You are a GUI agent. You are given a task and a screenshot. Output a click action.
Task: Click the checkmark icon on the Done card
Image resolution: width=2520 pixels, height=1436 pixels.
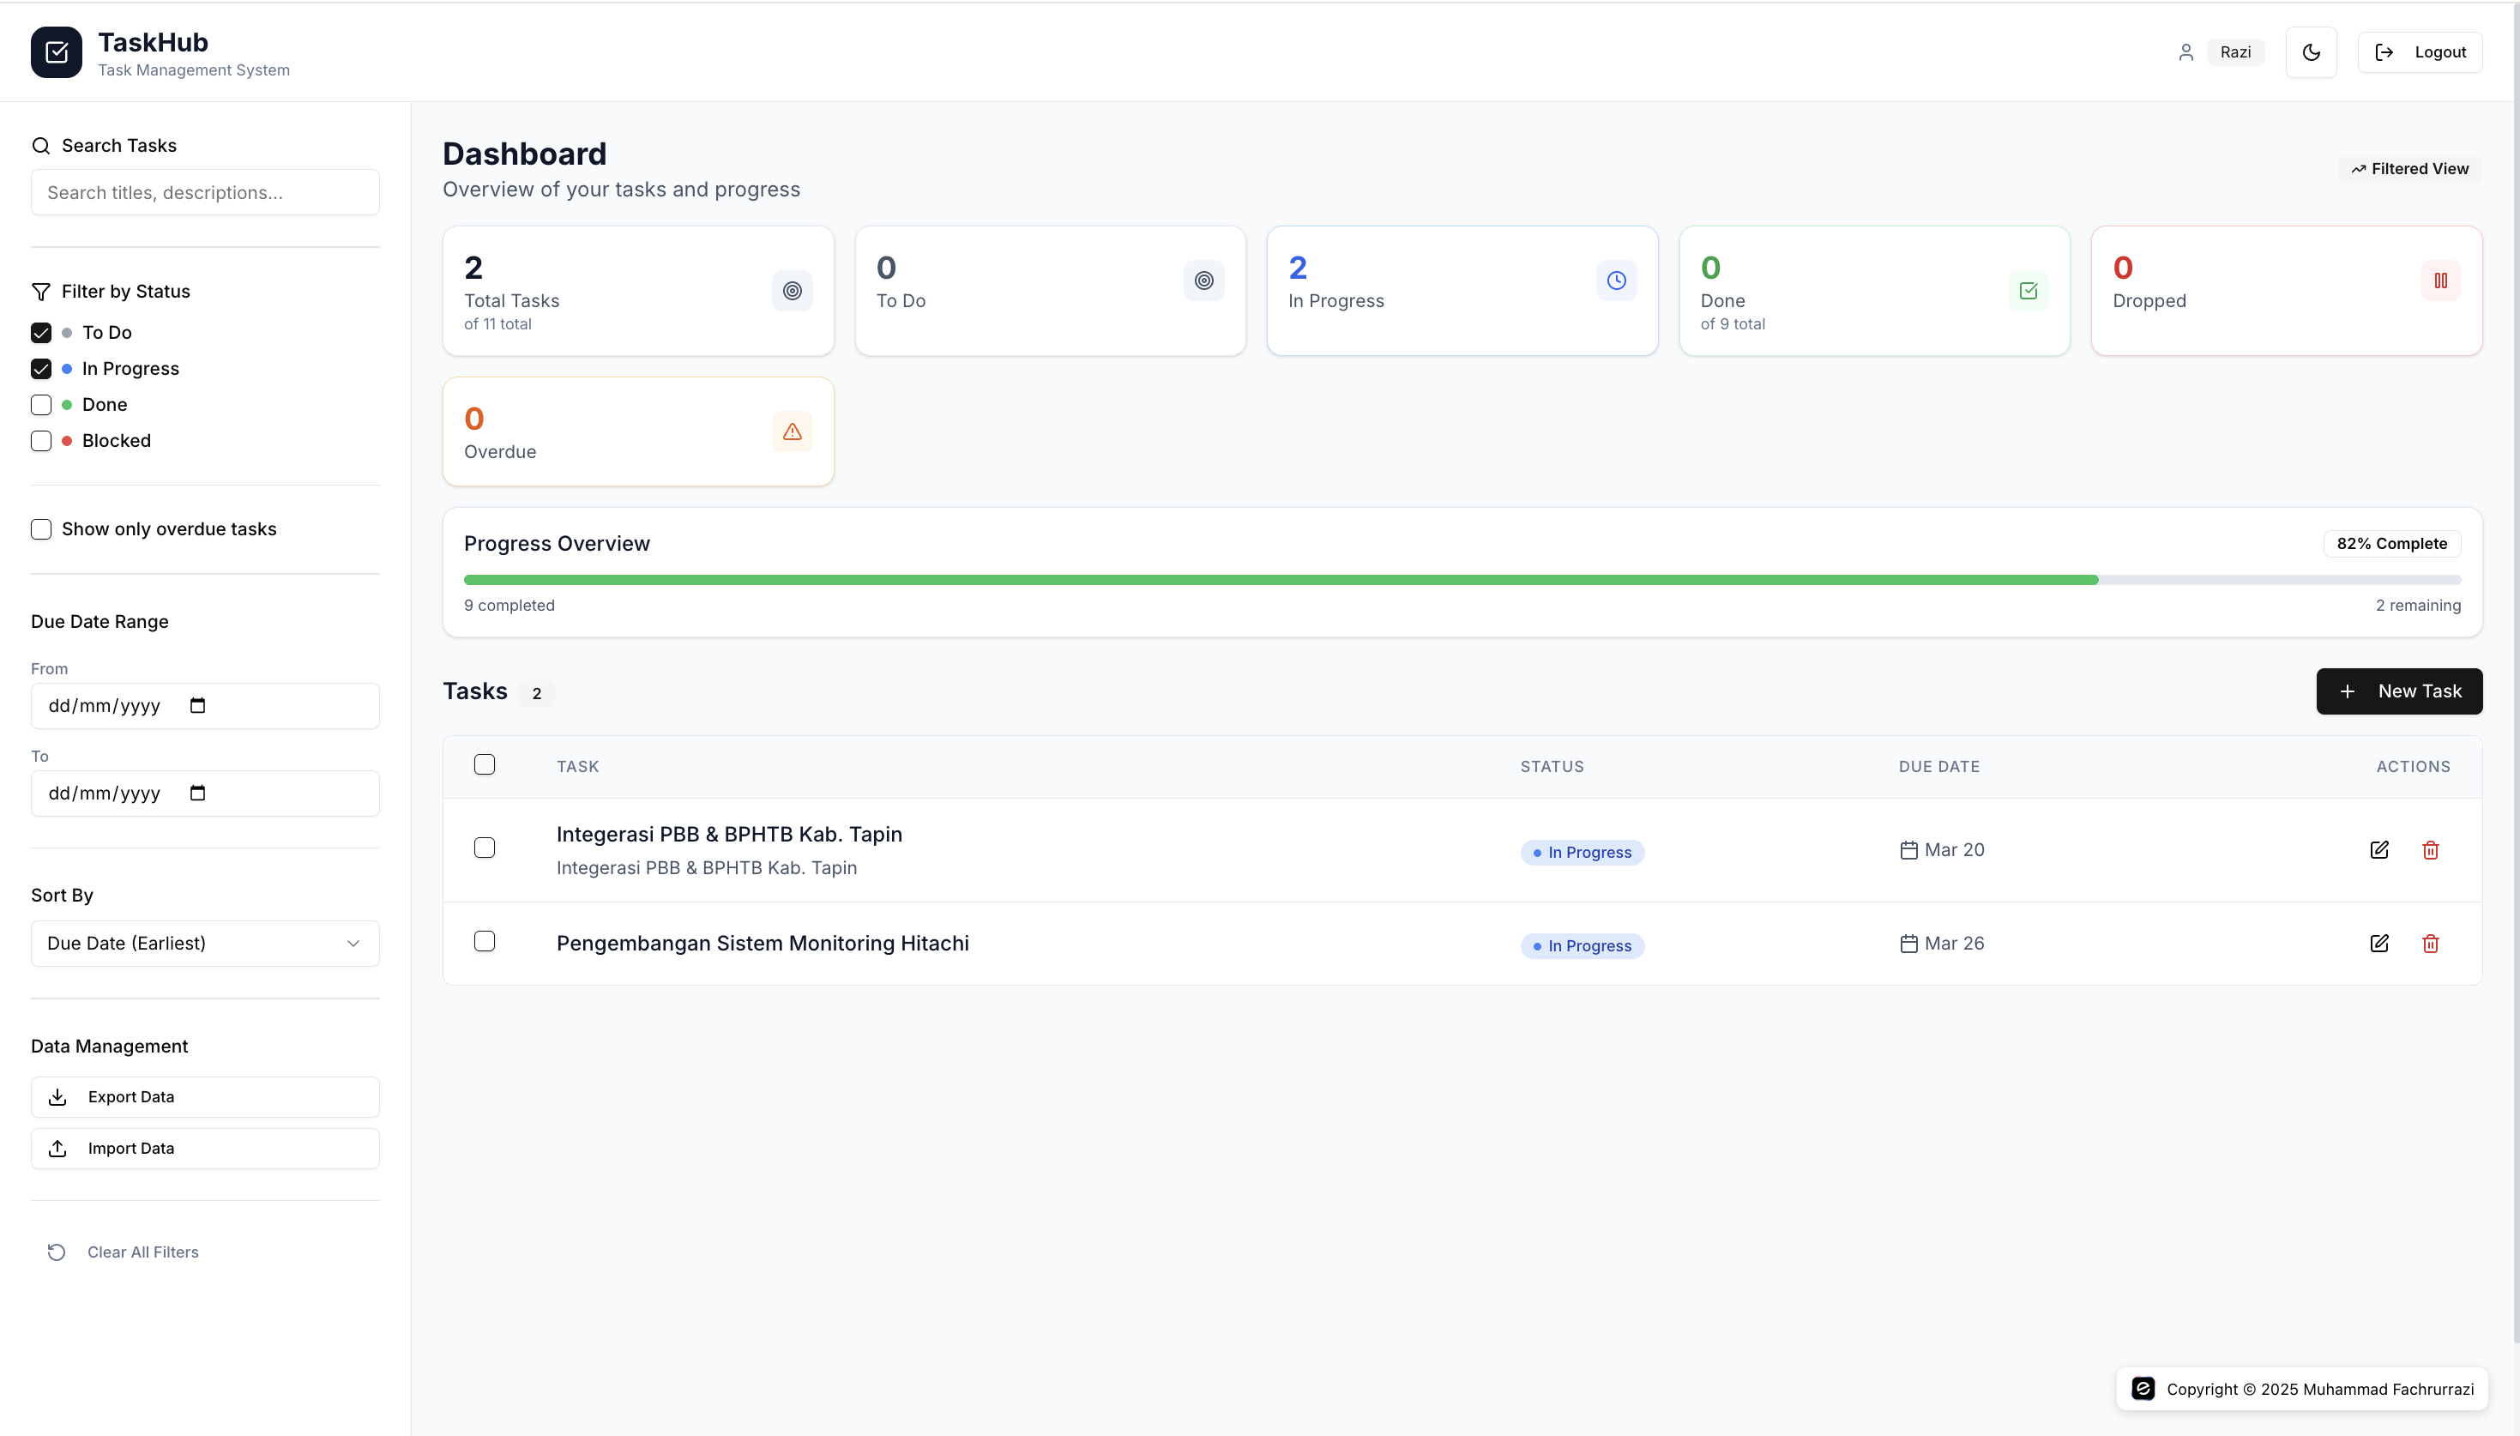pyautogui.click(x=2028, y=290)
